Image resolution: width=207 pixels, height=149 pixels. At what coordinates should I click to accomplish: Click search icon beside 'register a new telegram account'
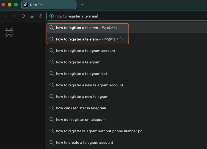[x=52, y=85]
